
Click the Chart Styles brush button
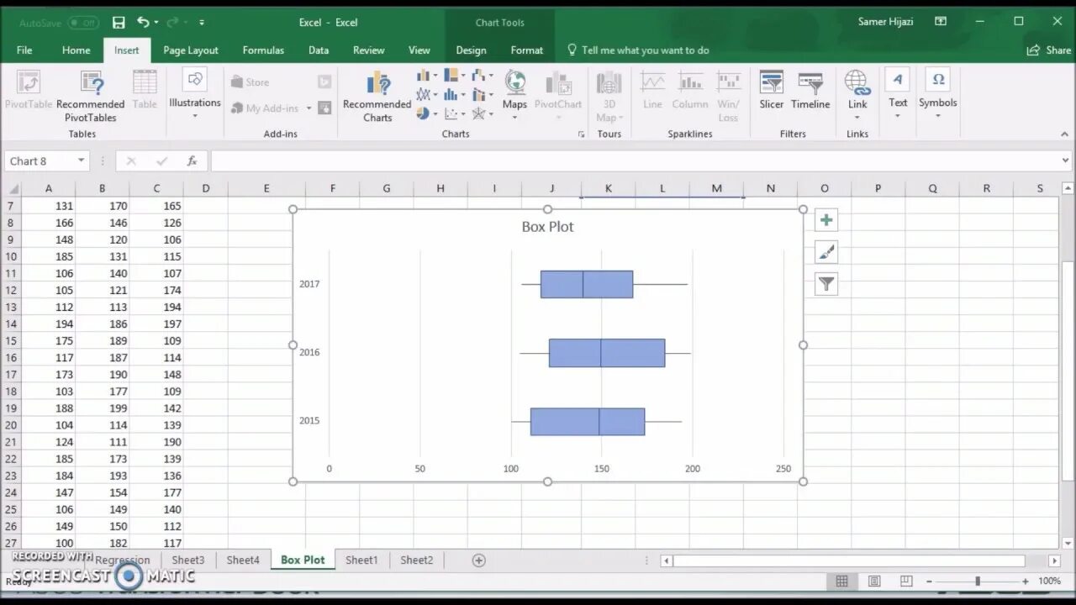click(x=826, y=252)
